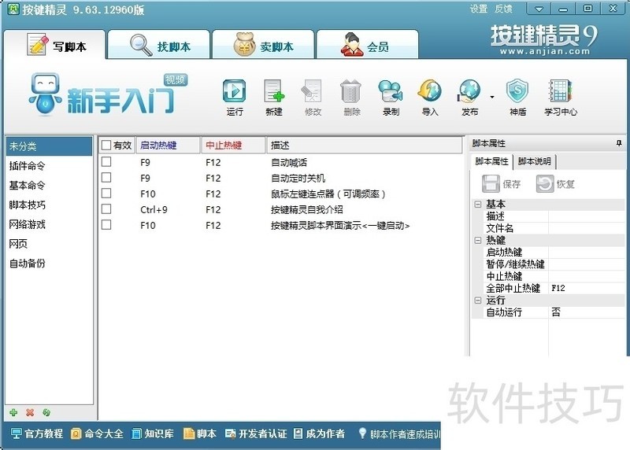Select the 基本命令 category
Viewport: 630px width, 450px height.
[x=49, y=185]
